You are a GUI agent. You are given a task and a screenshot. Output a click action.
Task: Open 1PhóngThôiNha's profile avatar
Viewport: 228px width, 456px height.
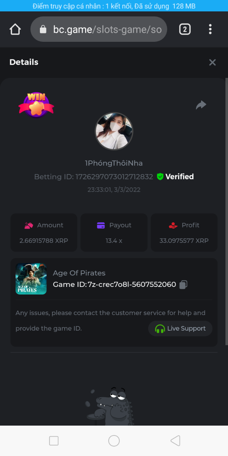pos(114,131)
